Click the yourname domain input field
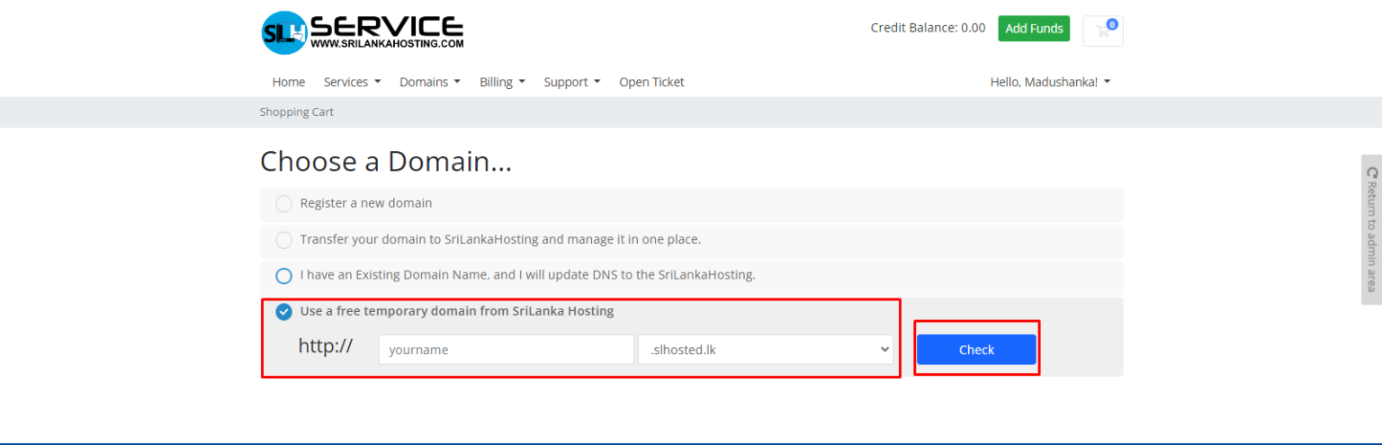This screenshot has height=445, width=1382. (506, 350)
